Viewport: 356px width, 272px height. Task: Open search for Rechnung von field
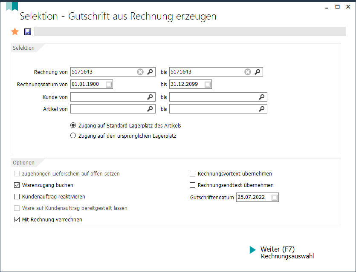tap(150, 72)
